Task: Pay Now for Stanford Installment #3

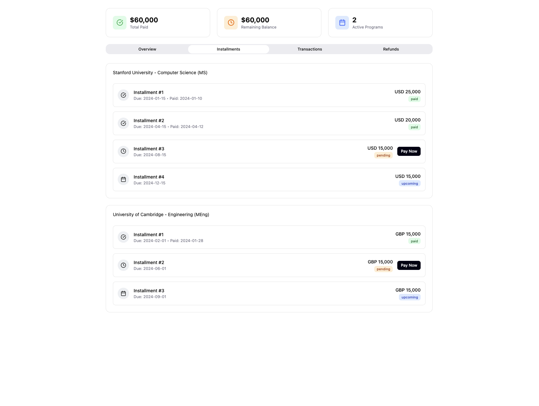Action: coord(409,151)
